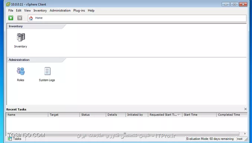Click the Home icon in address bar

pyautogui.click(x=31, y=18)
